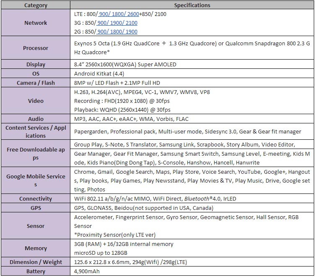
Task: Click the GPS, GLONASS, Beidou cell
Action: tap(192, 208)
